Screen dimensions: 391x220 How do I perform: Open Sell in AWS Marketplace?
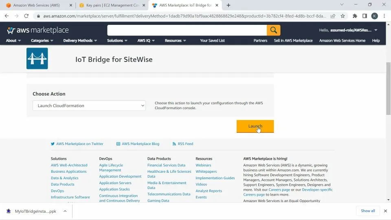[293, 40]
